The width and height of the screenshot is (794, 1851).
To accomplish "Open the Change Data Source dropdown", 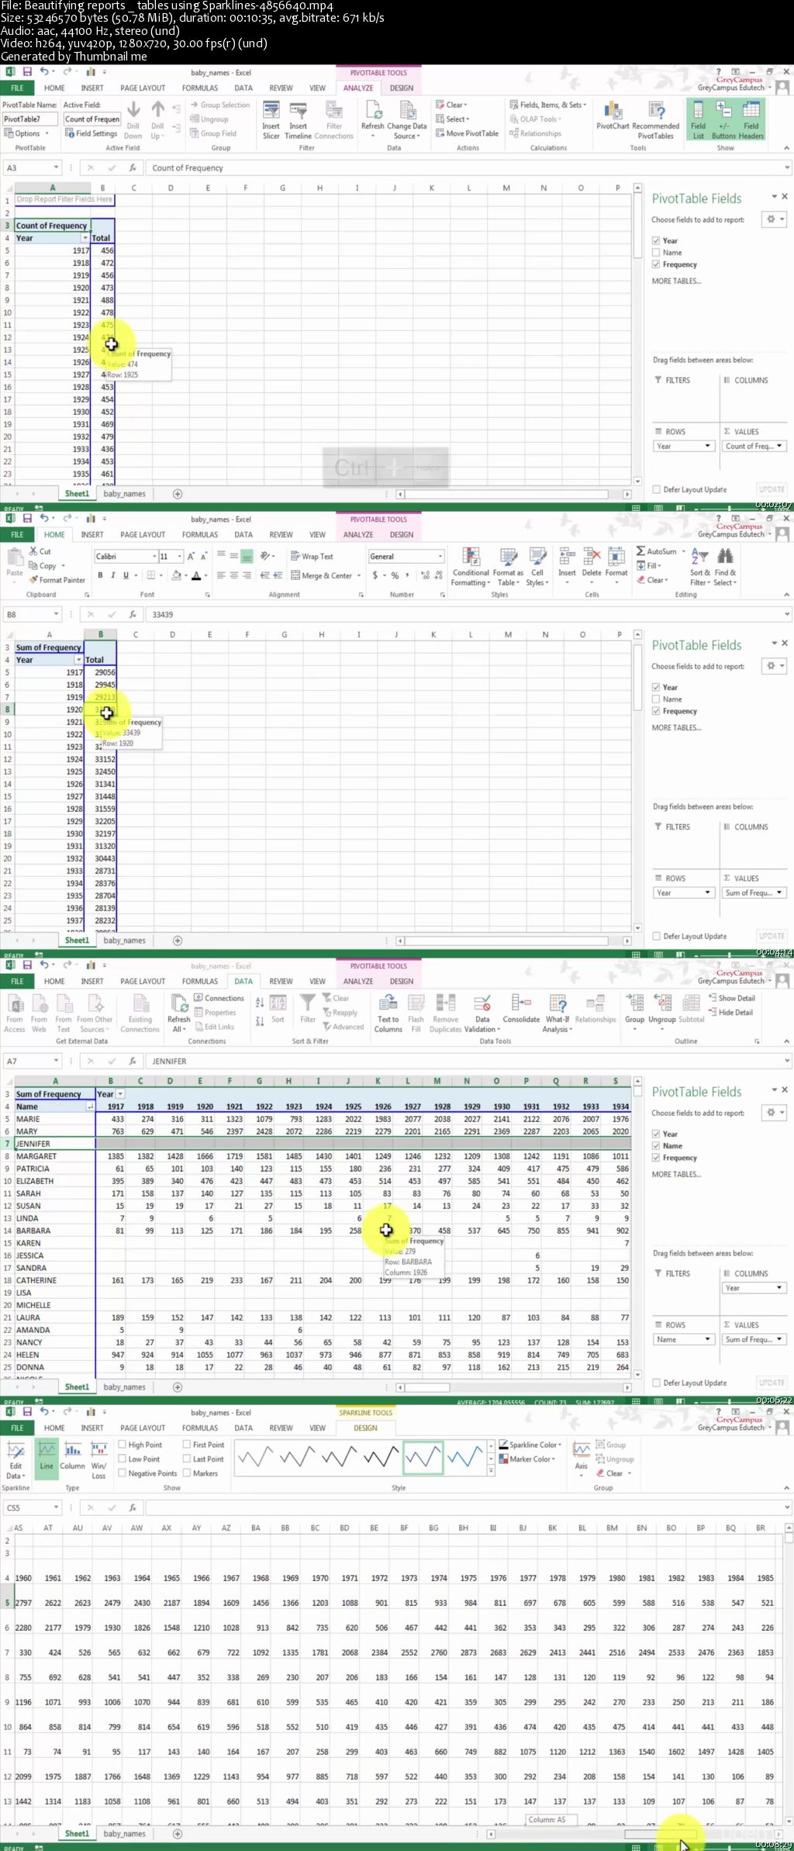I will click(406, 119).
